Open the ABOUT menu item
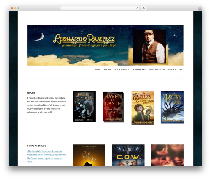 point(108,69)
